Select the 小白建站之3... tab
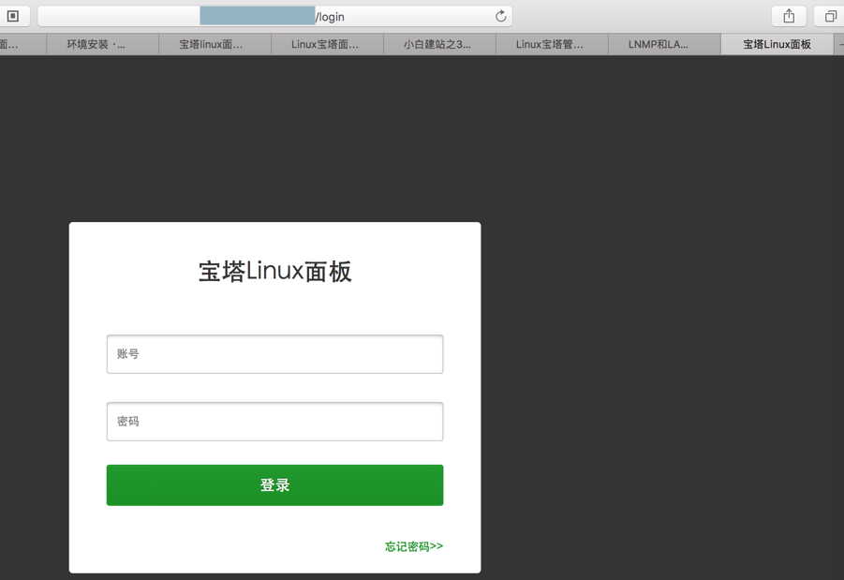 click(x=439, y=44)
